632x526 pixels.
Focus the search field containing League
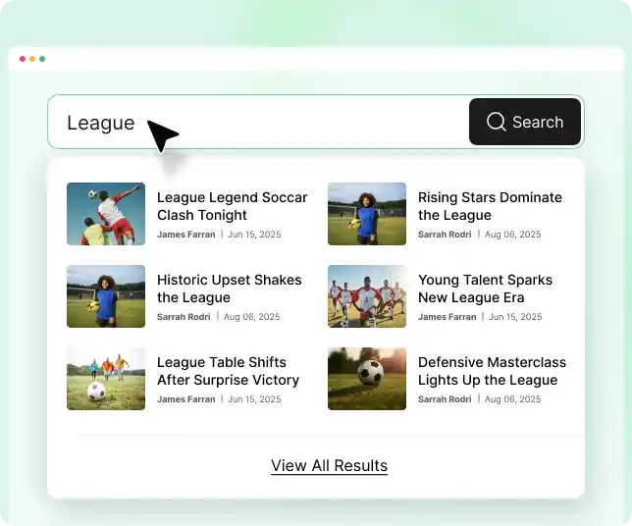click(x=258, y=122)
